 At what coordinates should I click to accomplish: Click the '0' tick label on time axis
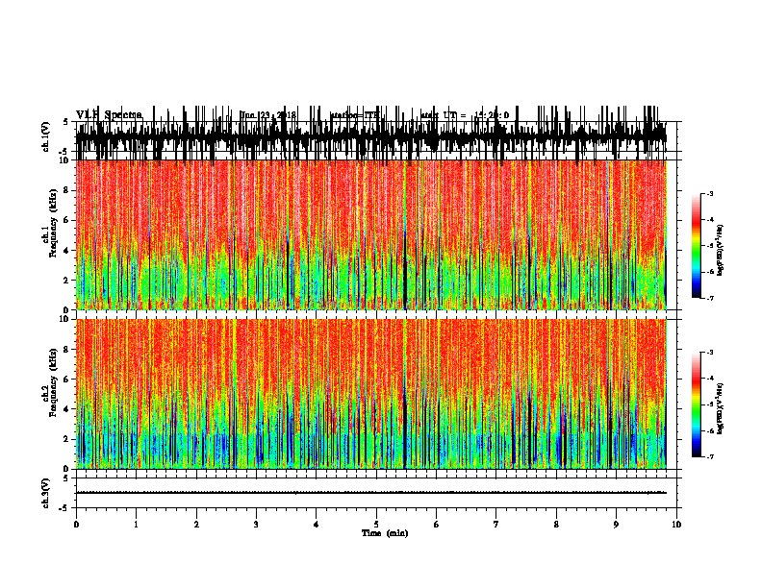pyautogui.click(x=76, y=524)
